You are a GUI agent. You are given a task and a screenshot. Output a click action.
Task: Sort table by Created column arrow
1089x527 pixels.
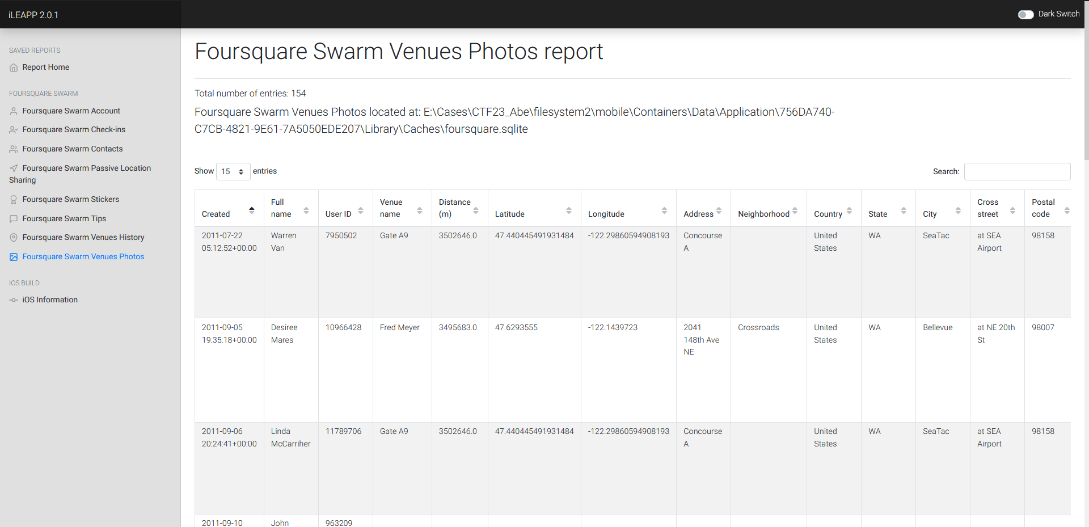[x=251, y=210]
